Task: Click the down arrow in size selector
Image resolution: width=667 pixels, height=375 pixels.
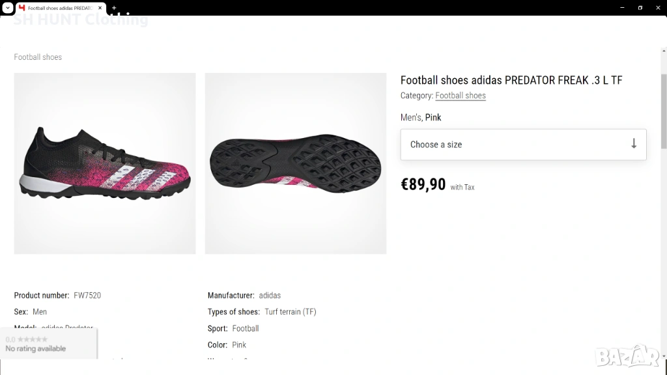Action: 634,144
